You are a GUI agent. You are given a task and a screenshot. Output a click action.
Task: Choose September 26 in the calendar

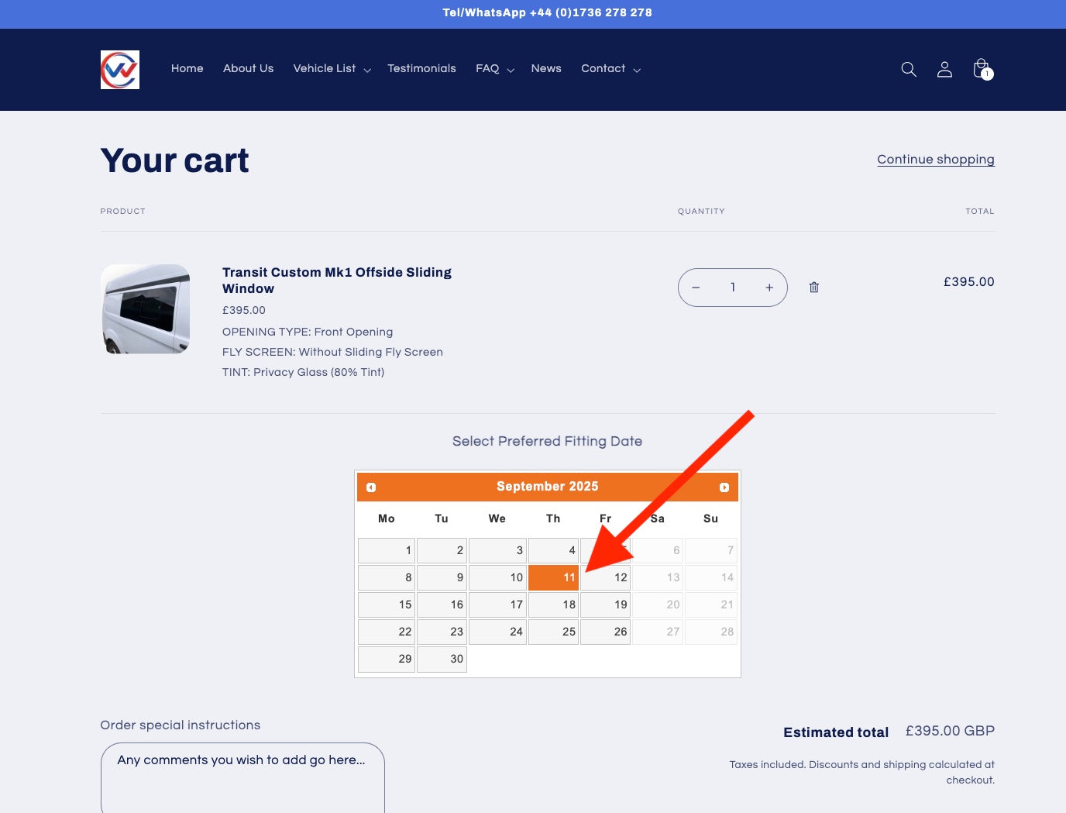(606, 632)
